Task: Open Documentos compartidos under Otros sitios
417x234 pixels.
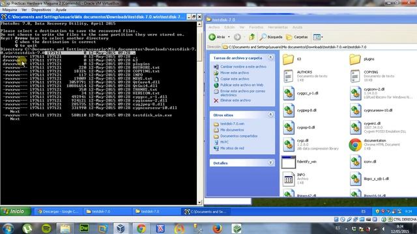Action: [x=238, y=136]
